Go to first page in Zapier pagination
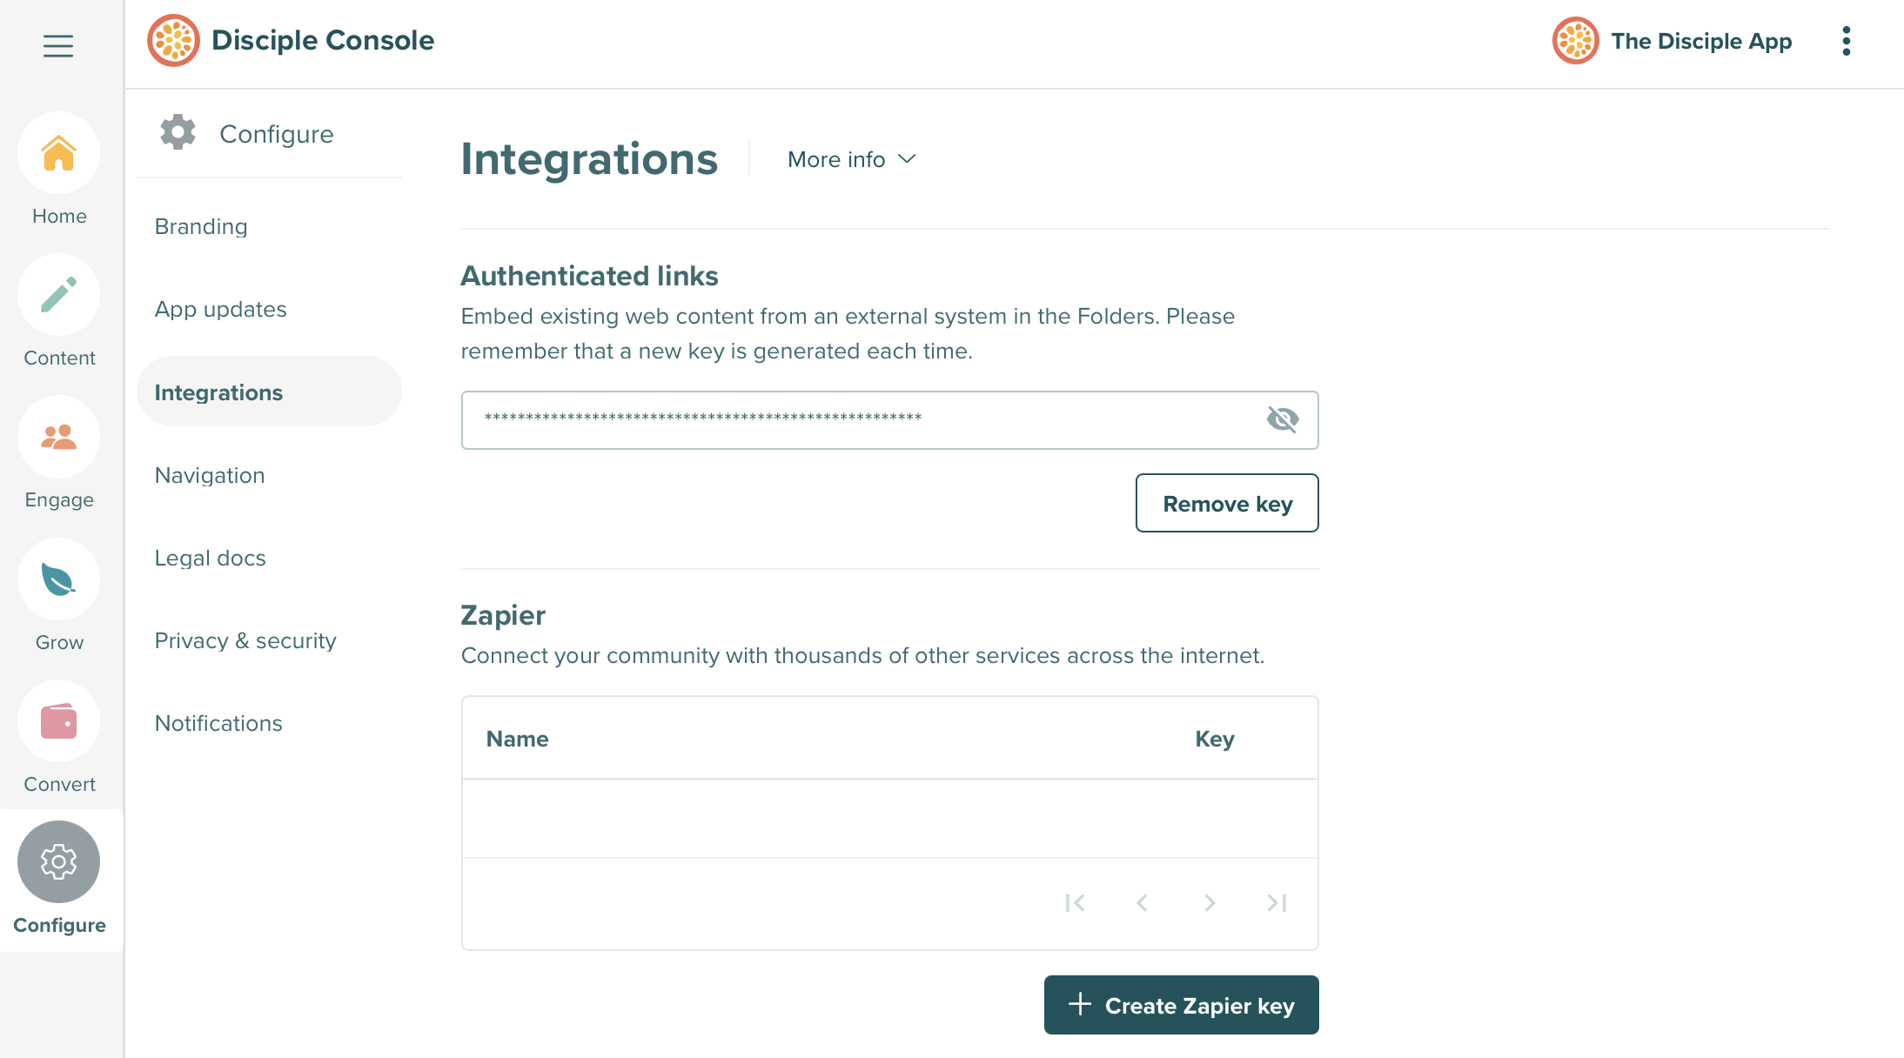The image size is (1904, 1058). [x=1076, y=903]
